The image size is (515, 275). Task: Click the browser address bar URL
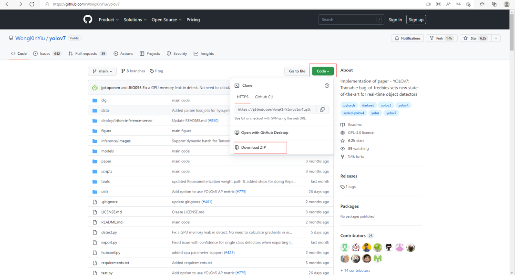coord(86,4)
